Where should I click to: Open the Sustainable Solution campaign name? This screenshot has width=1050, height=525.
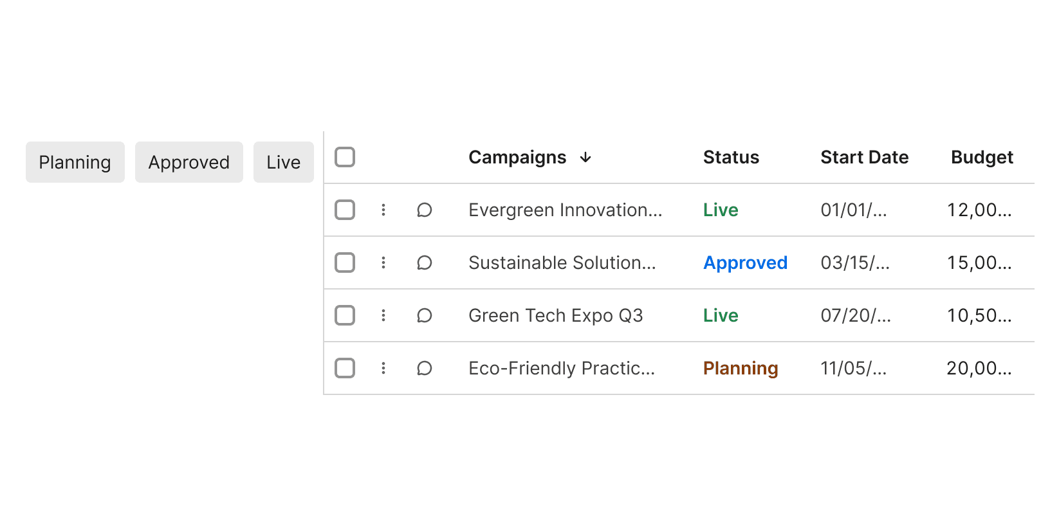coord(562,262)
